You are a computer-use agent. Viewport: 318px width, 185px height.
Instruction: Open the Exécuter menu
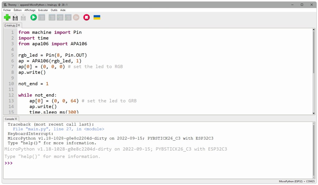43,10
